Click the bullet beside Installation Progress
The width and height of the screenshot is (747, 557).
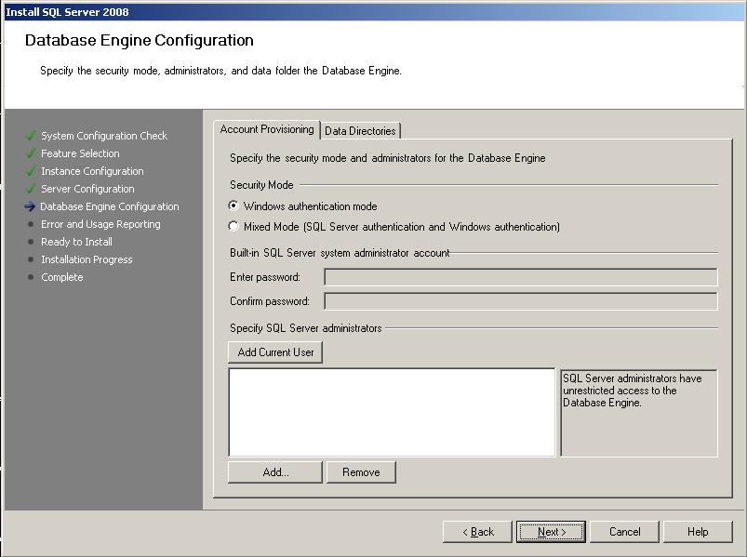(x=31, y=259)
